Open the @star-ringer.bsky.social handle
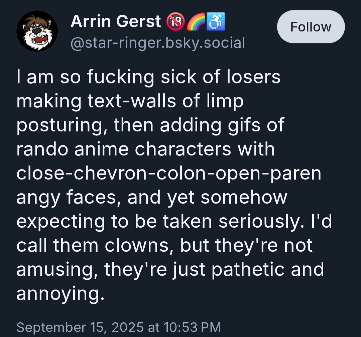361x337 pixels. [158, 43]
